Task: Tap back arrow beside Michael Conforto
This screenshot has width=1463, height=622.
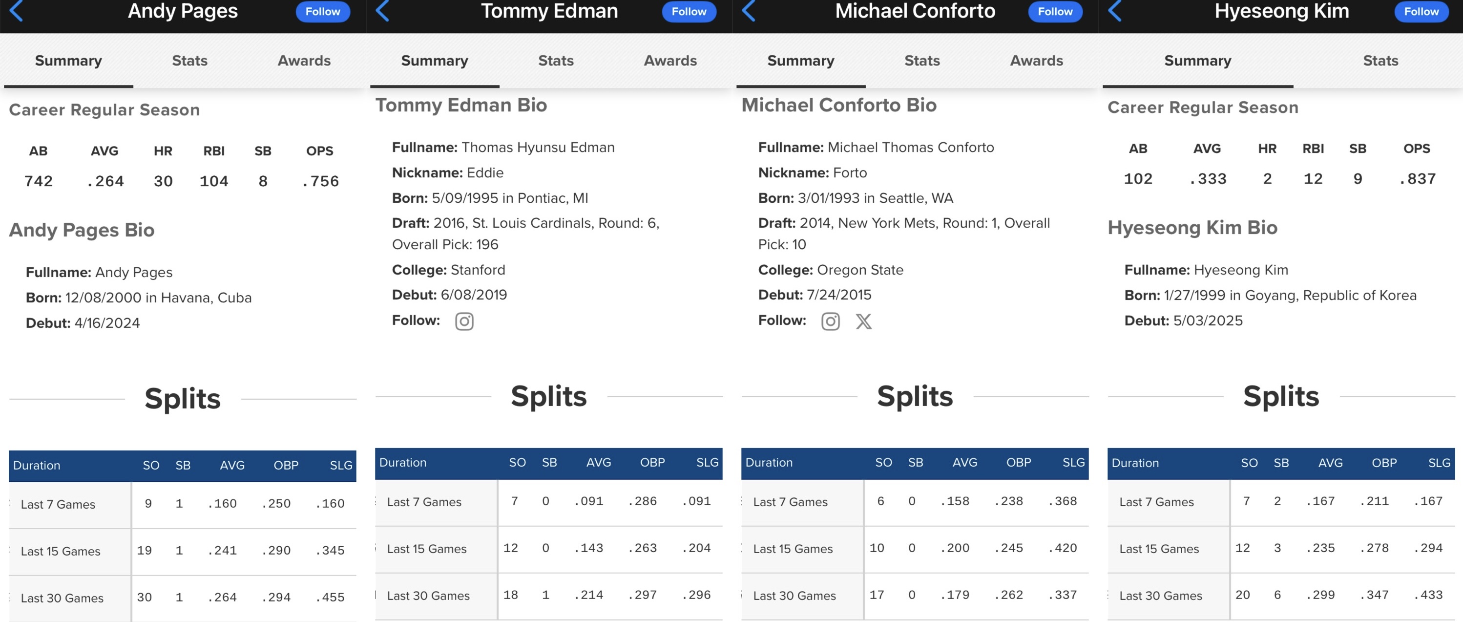Action: [749, 11]
